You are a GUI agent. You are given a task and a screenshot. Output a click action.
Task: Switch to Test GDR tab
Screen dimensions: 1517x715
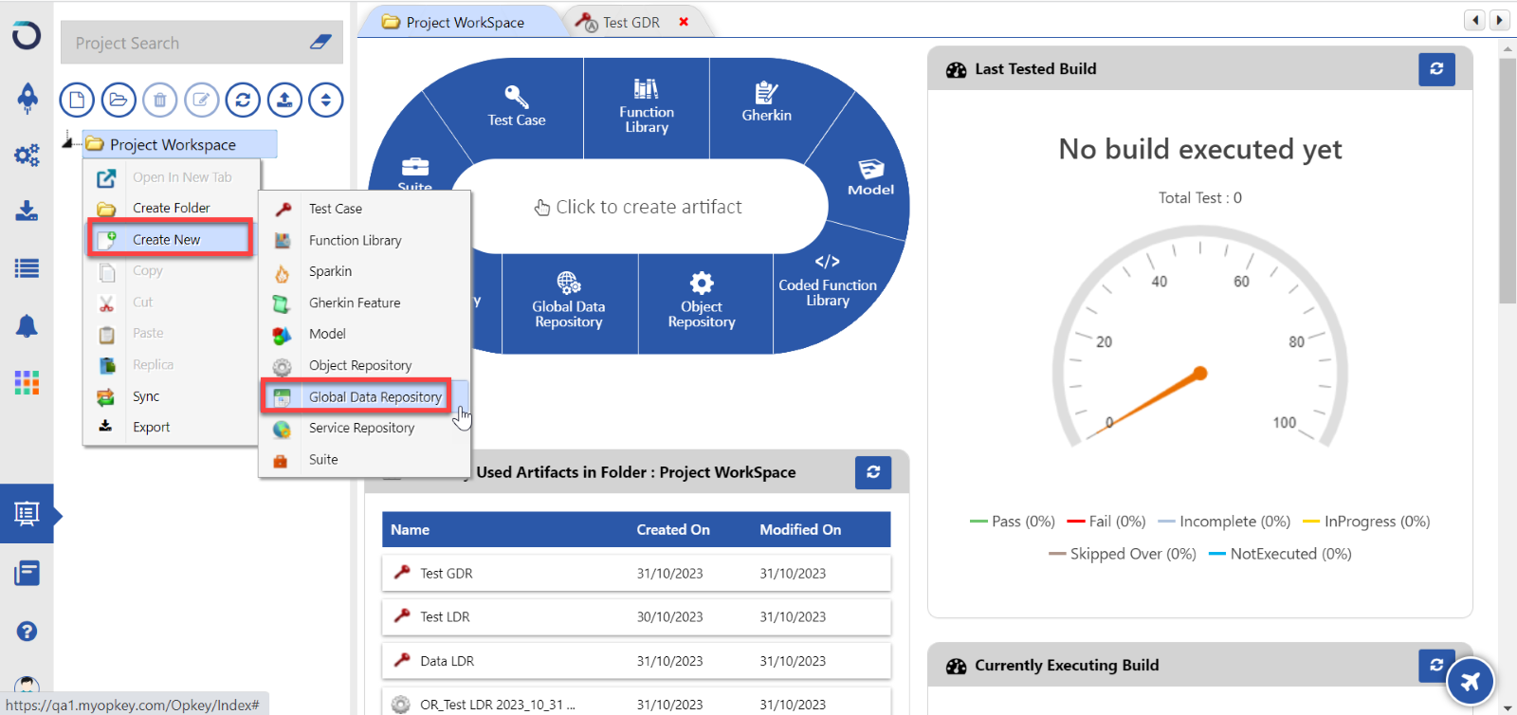(631, 22)
